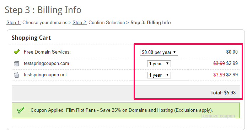Delete testspringcoupon.com with its trash icon
247x132 pixels.
(17, 64)
